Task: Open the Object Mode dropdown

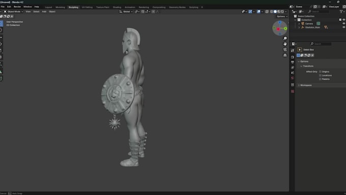Action: tap(13, 12)
